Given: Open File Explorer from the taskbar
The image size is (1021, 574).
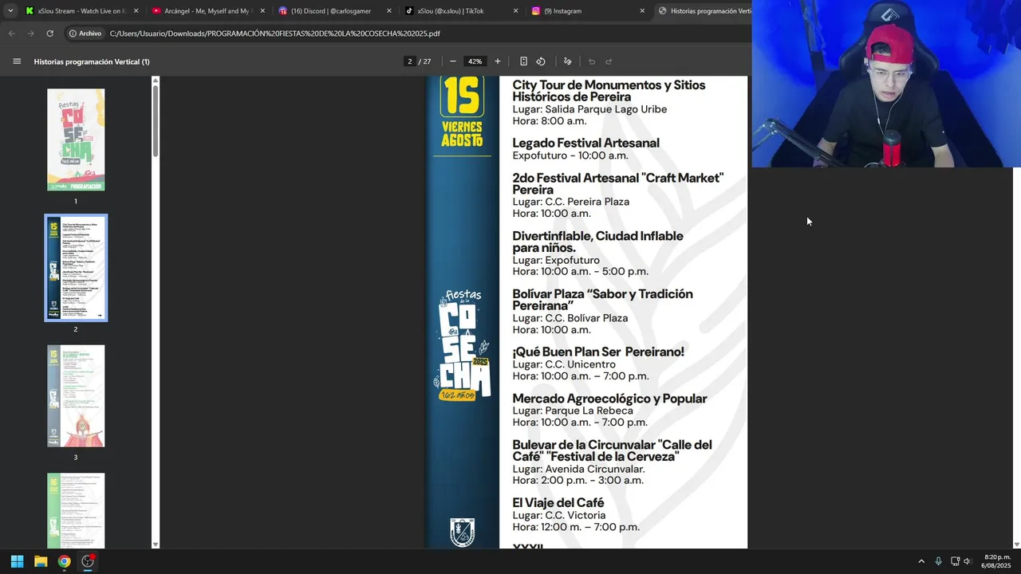Looking at the screenshot, I should [x=41, y=561].
